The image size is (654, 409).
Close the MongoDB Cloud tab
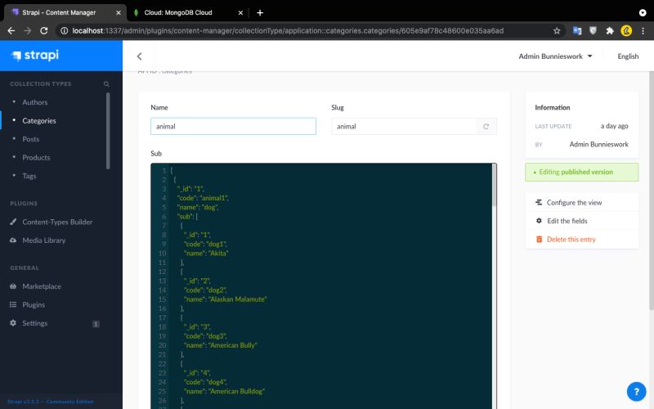240,12
